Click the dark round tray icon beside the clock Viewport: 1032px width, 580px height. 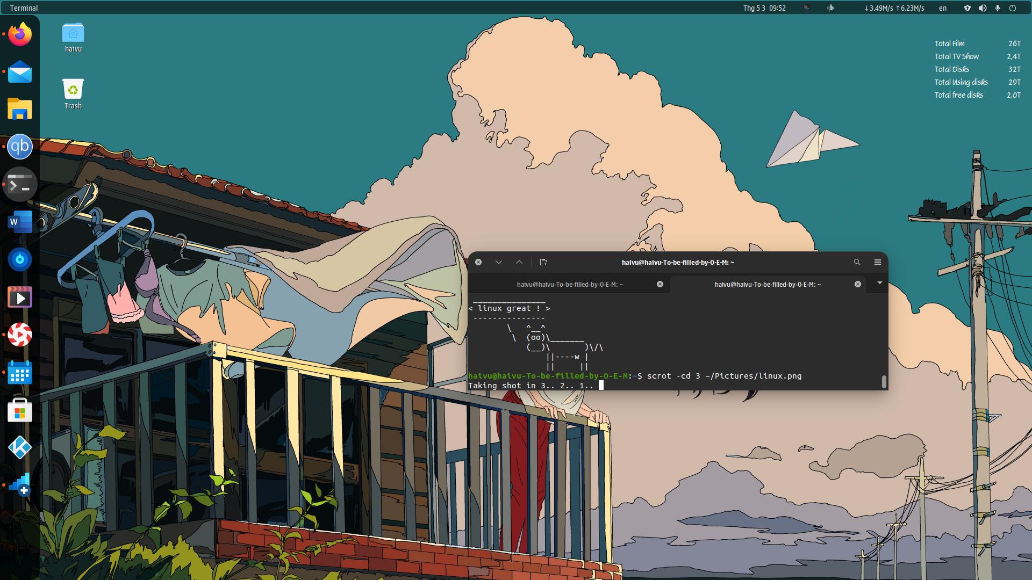tap(806, 8)
